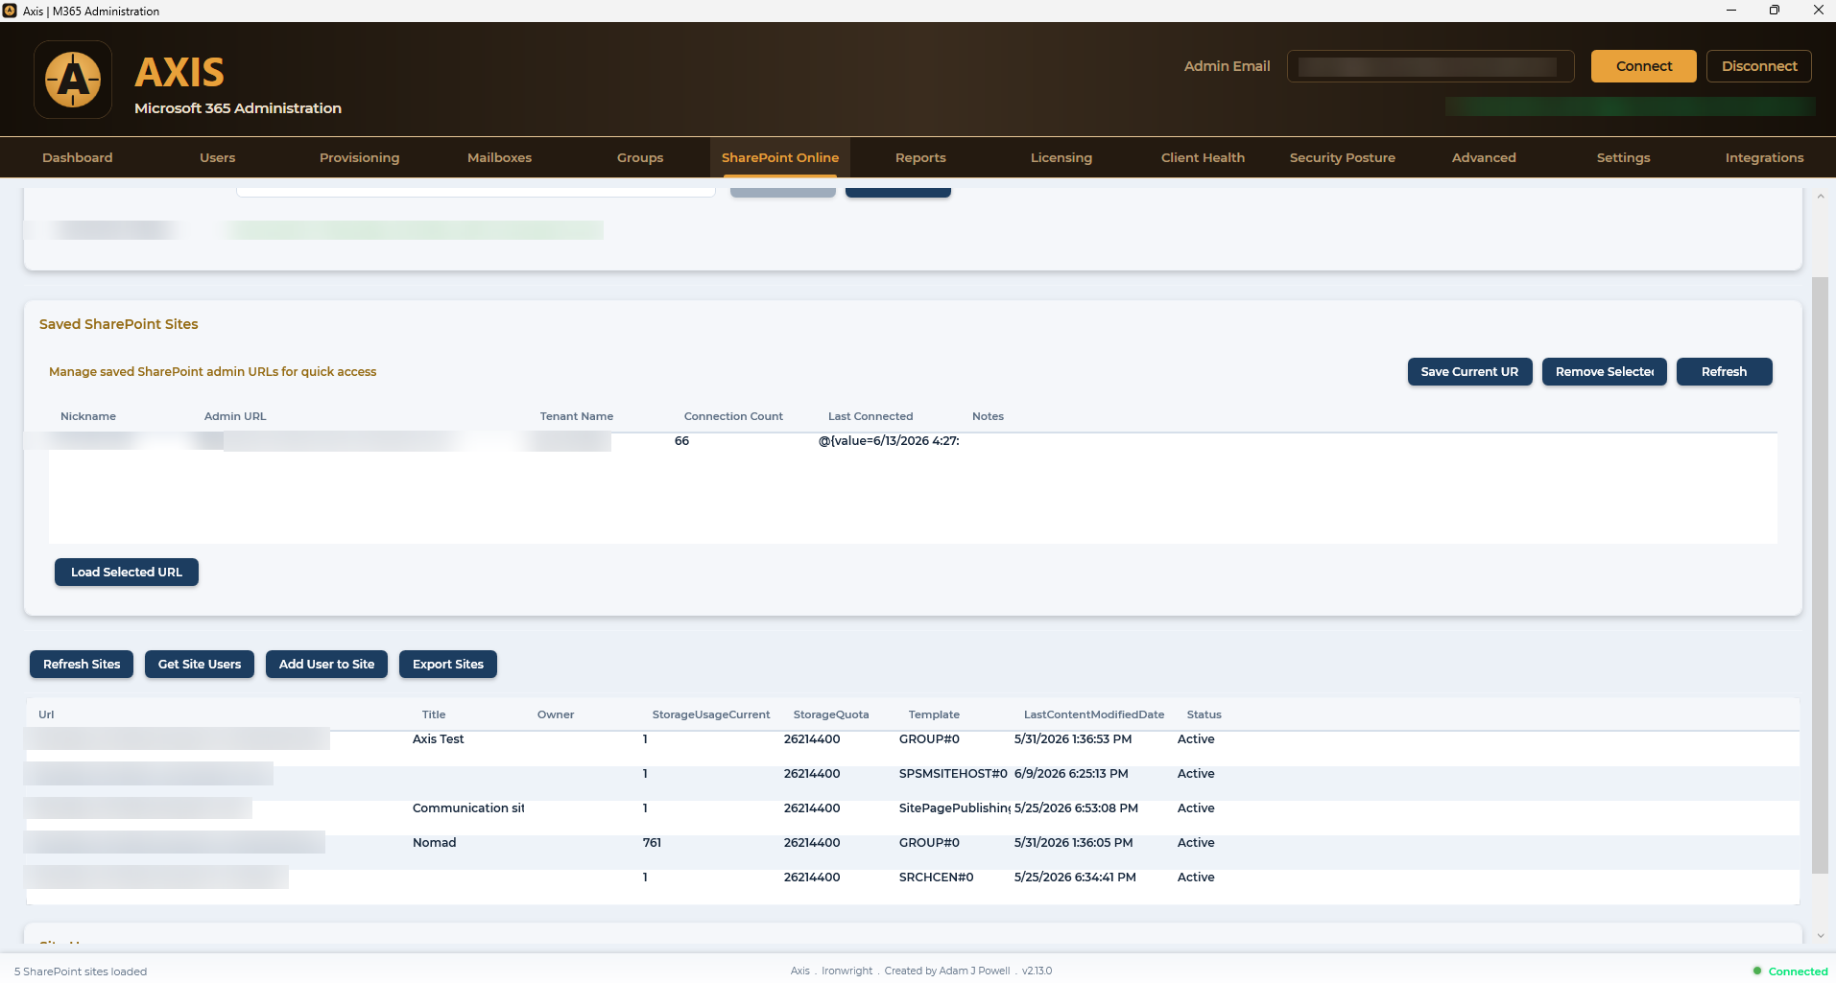Image resolution: width=1836 pixels, height=983 pixels.
Task: Sort by Template column header
Action: (934, 714)
